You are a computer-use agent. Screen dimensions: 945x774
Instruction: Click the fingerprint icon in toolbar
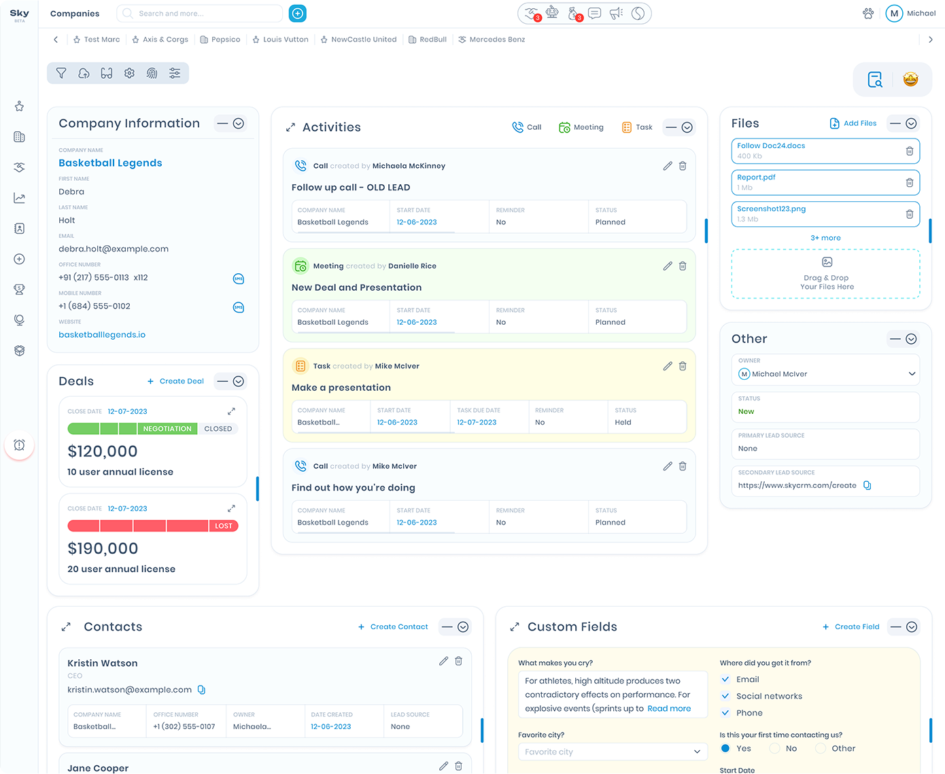click(x=152, y=73)
